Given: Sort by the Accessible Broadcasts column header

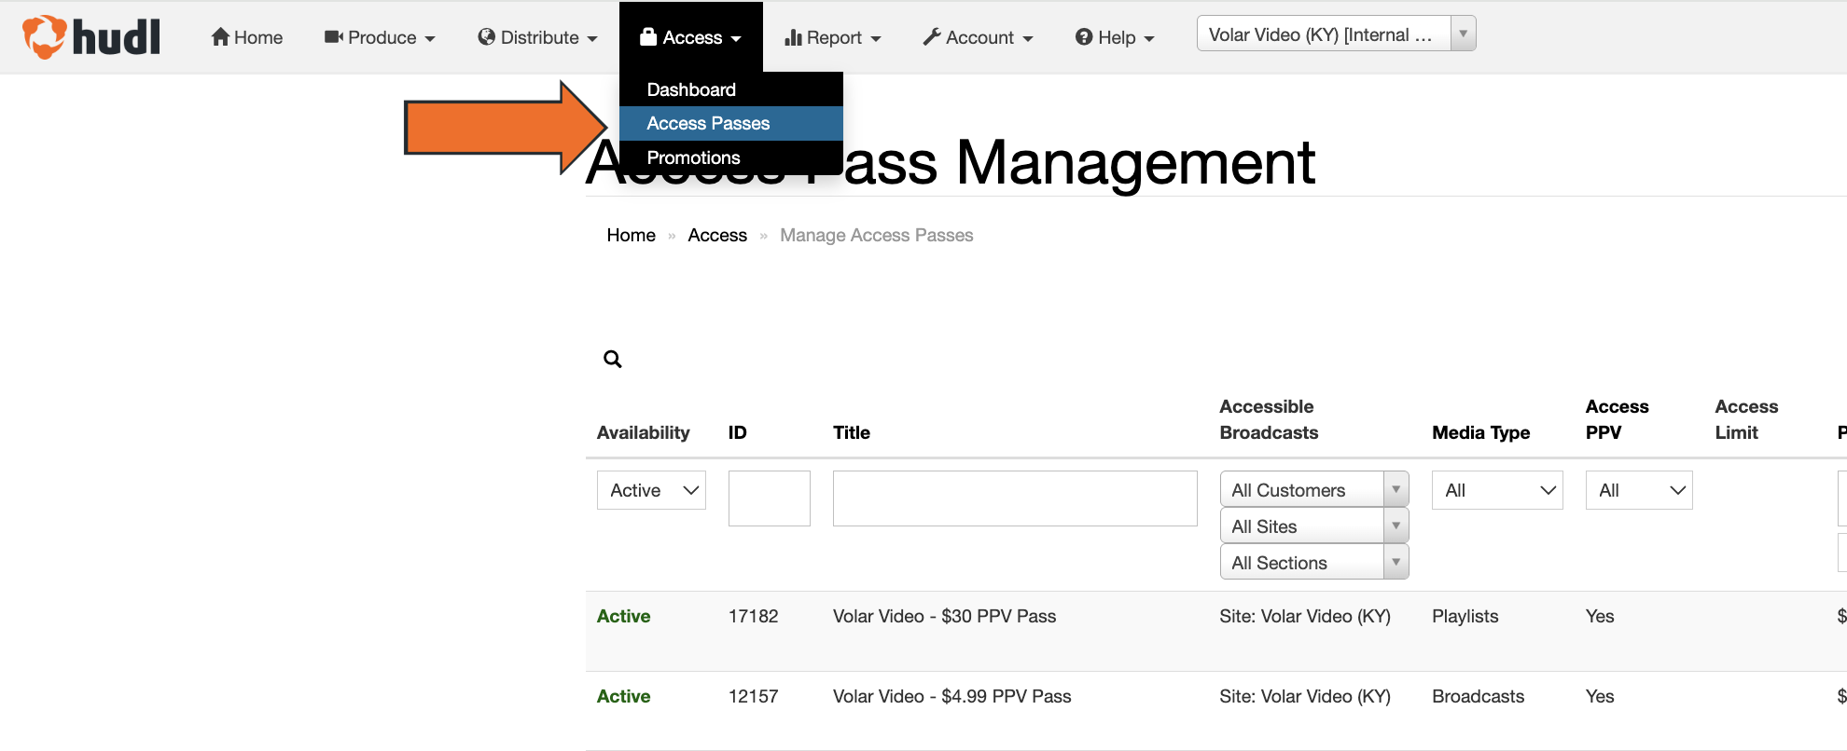Looking at the screenshot, I should 1269,419.
